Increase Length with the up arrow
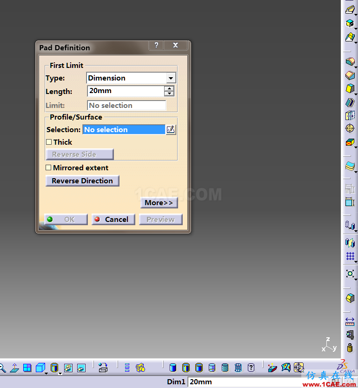The image size is (358, 388). click(169, 88)
